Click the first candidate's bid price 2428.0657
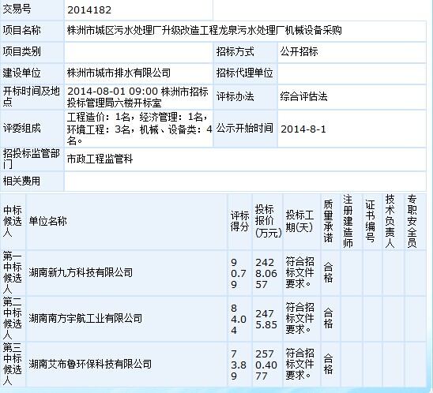This screenshot has width=433, height=393. pos(266,273)
